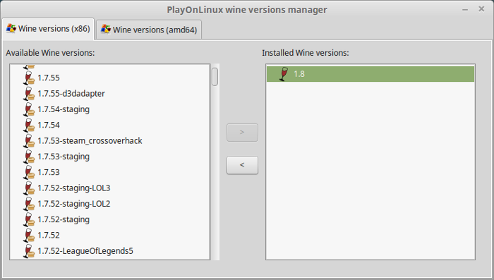Select installed wine version 1.8
This screenshot has height=280, width=494.
370,74
